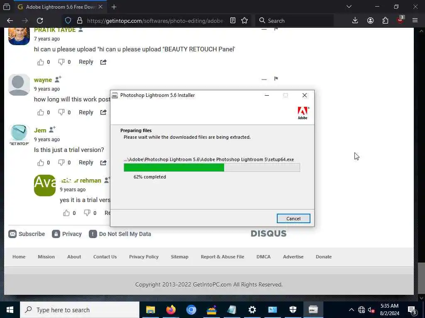The height and width of the screenshot is (318, 425).
Task: Open wayne's profile name
Action: [43, 80]
